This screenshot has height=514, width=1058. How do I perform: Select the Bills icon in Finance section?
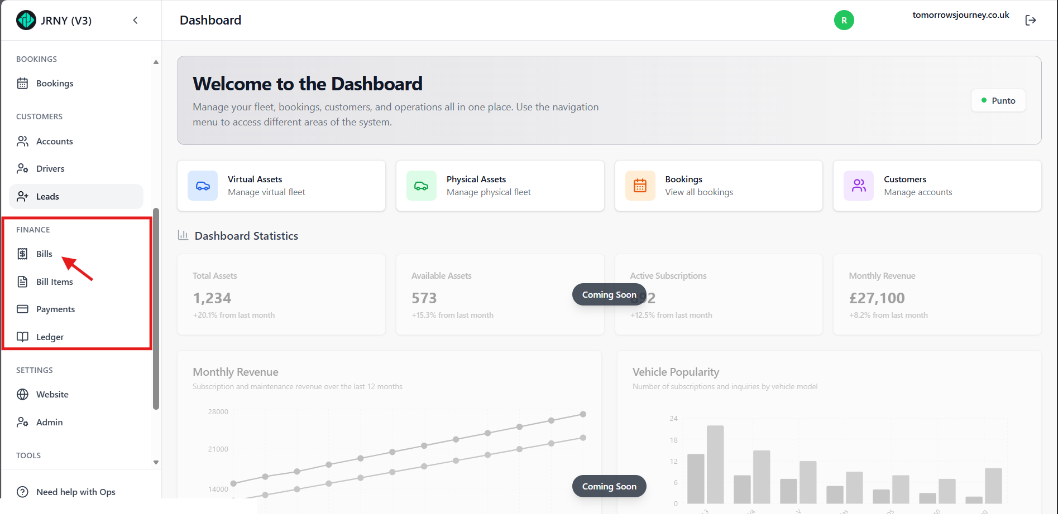pyautogui.click(x=22, y=254)
